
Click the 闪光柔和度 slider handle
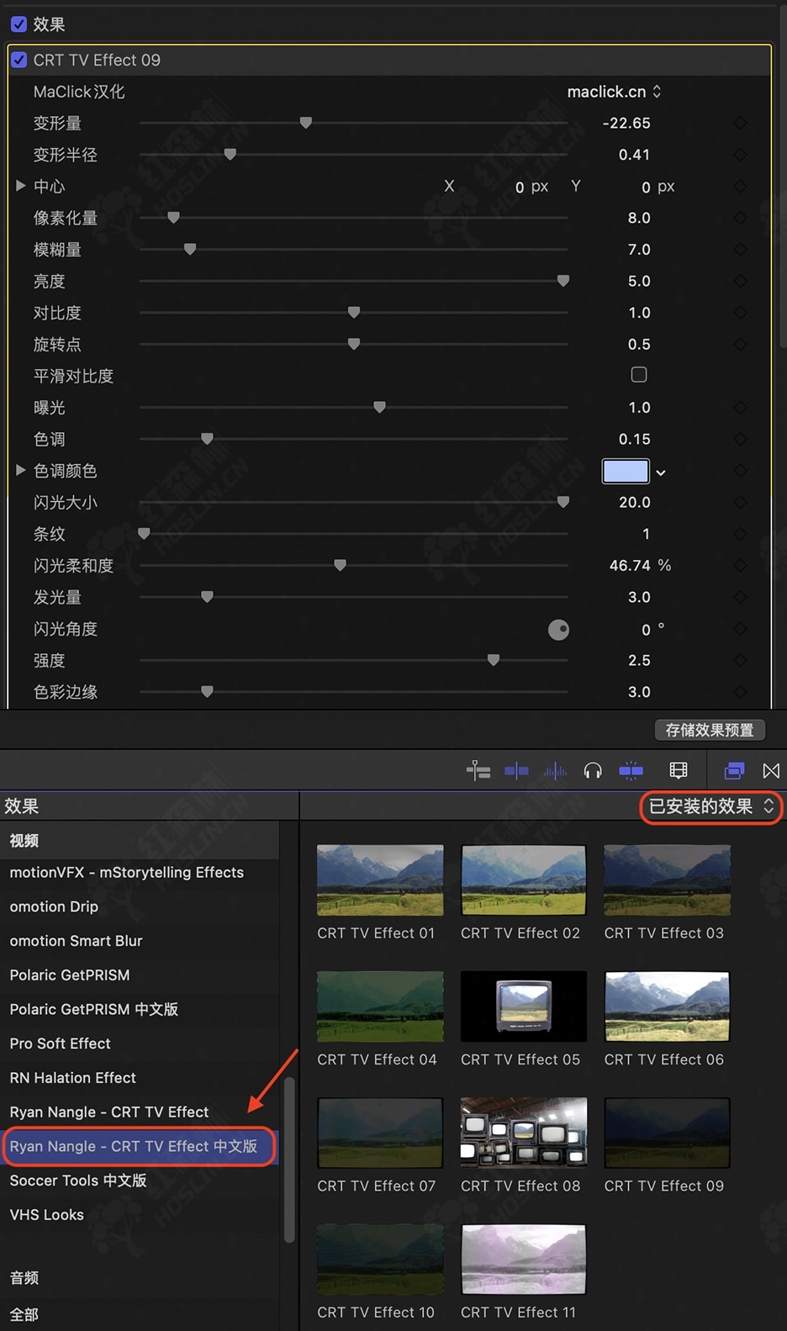[340, 565]
